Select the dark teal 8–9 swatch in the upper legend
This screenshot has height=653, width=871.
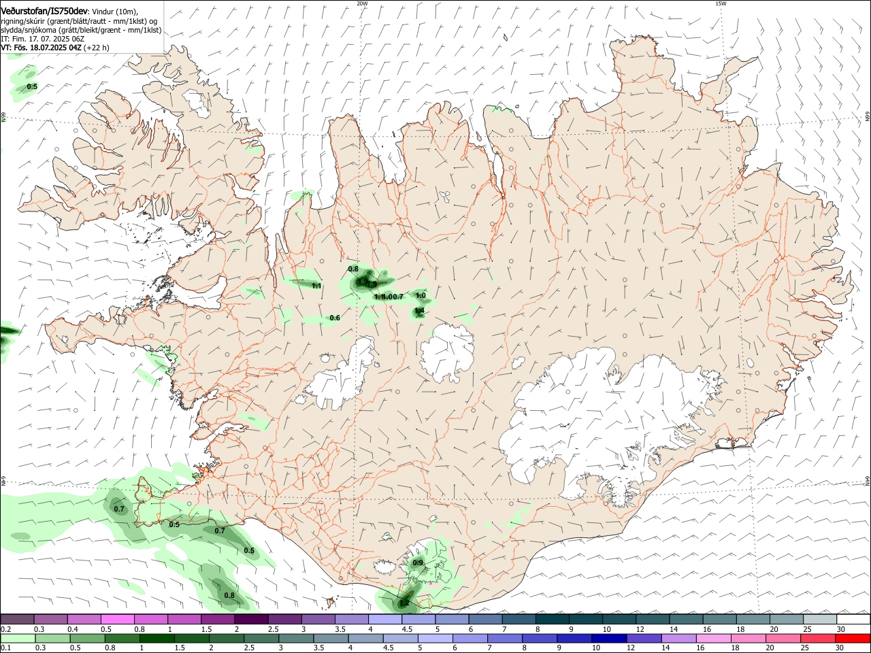[553, 619]
